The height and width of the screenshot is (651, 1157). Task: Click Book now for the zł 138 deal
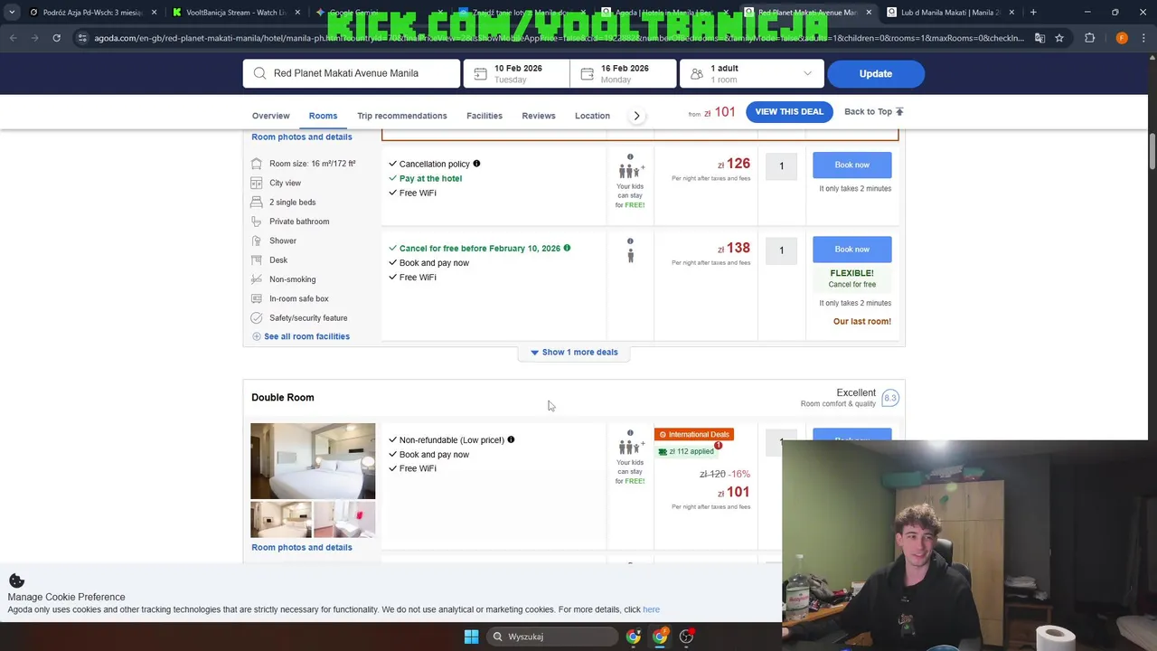[x=851, y=249]
